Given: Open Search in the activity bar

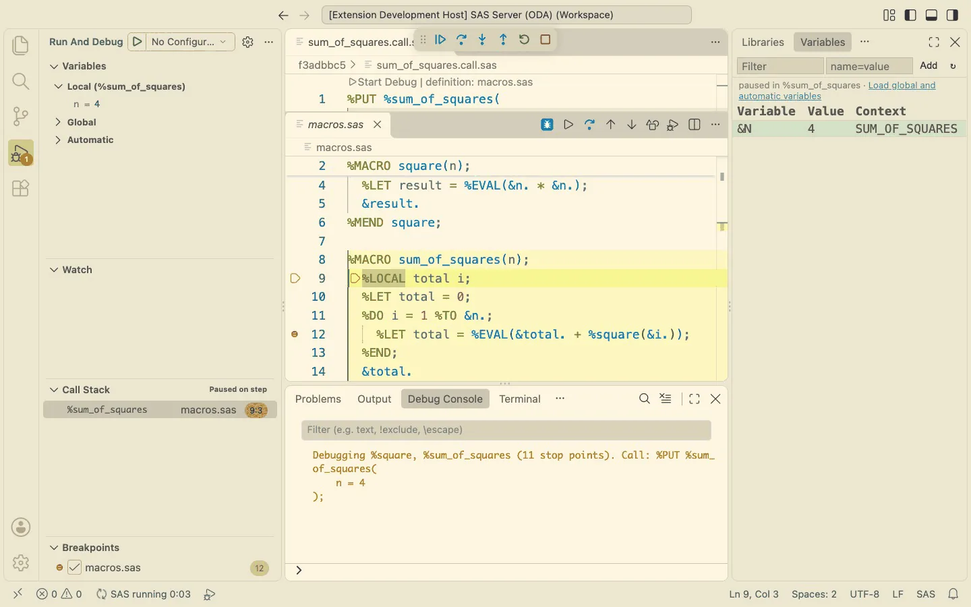Looking at the screenshot, I should tap(21, 81).
